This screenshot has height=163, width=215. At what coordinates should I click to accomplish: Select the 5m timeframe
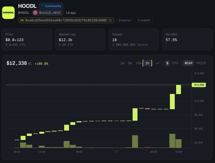click(x=130, y=63)
